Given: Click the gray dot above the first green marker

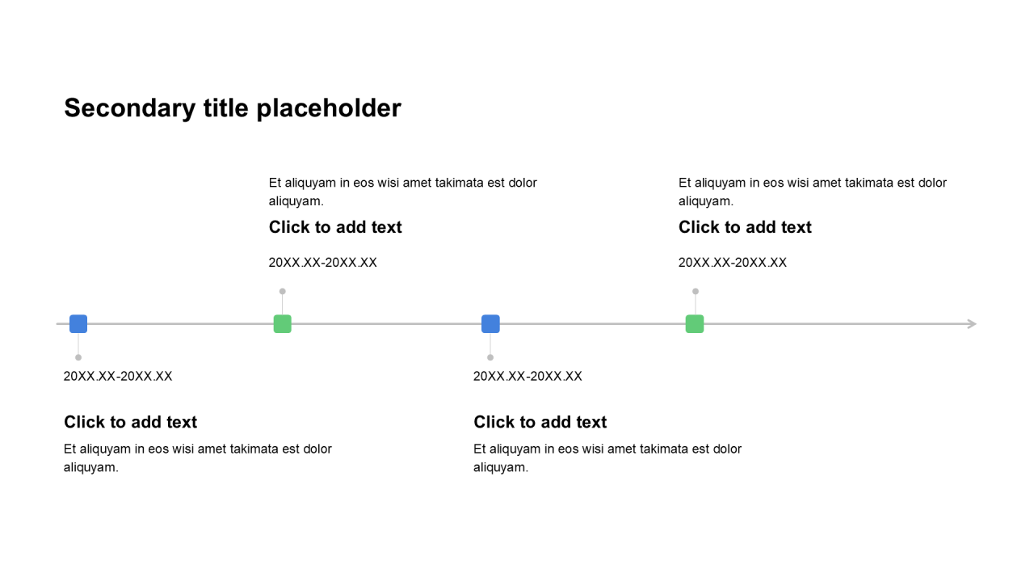Looking at the screenshot, I should tap(282, 291).
